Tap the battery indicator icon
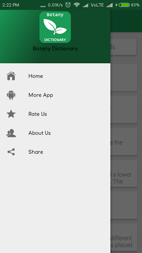 (x=124, y=5)
